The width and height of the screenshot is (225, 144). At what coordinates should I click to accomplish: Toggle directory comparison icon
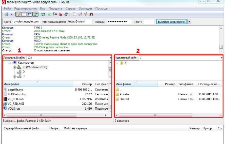pyautogui.click(x=80, y=14)
